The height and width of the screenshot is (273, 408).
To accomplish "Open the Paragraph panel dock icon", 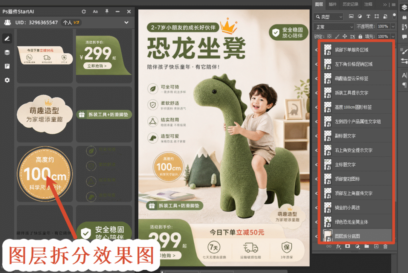I will pyautogui.click(x=404, y=85).
